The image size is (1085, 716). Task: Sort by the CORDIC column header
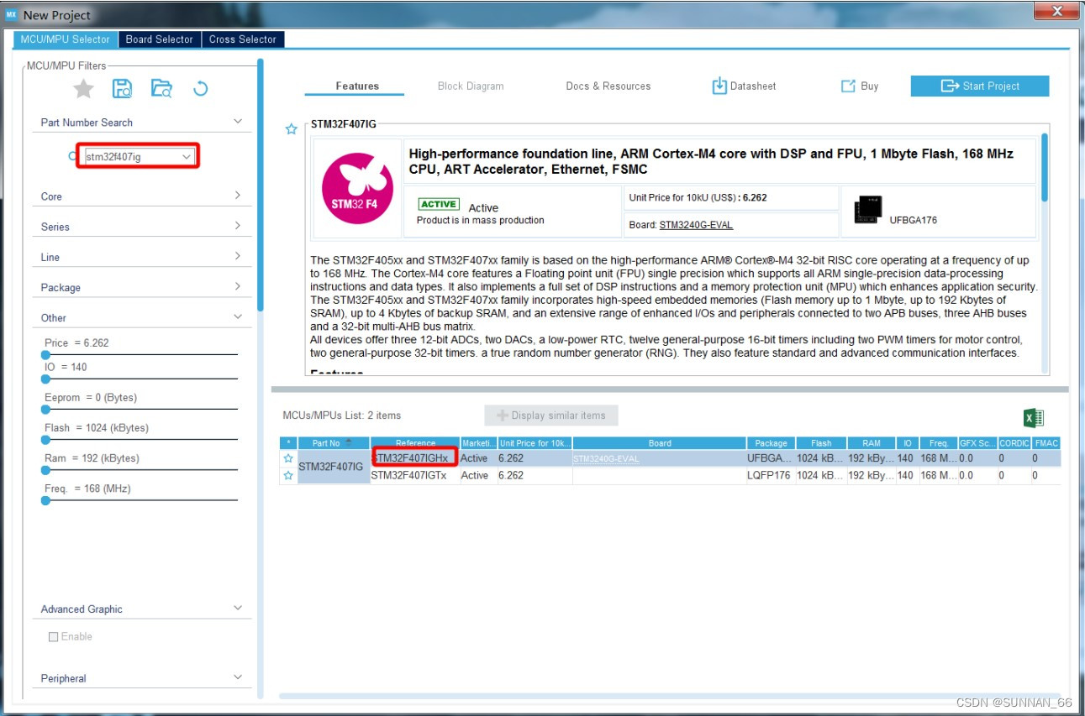[1014, 443]
